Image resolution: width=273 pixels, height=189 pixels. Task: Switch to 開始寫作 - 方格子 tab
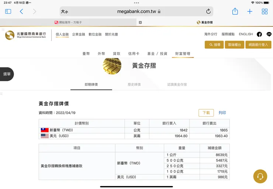68,22
